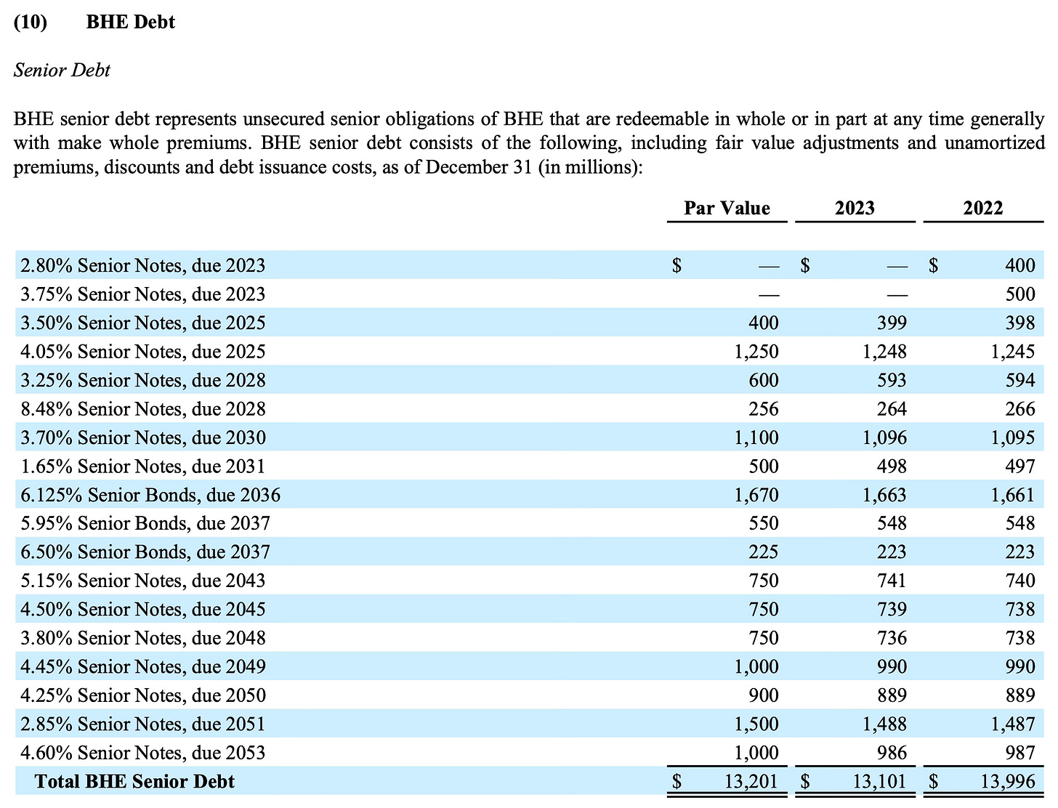Select row label '1.65% Senior Notes, due 2031'

(x=143, y=466)
